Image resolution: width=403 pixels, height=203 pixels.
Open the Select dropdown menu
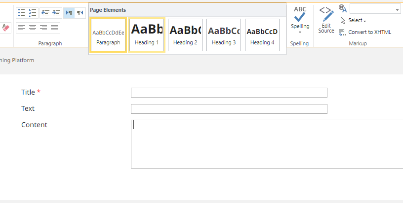click(354, 21)
